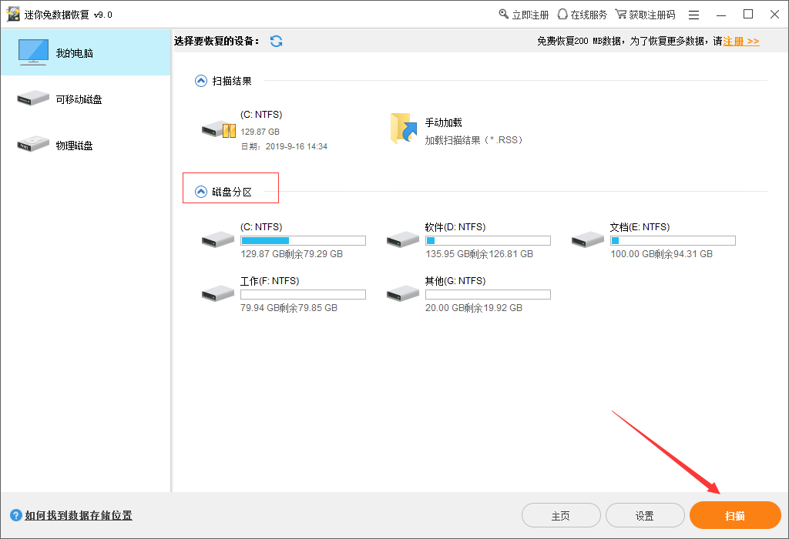The height and width of the screenshot is (539, 789).
Task: Click the 文档 E: drive icon
Action: pyautogui.click(x=588, y=239)
